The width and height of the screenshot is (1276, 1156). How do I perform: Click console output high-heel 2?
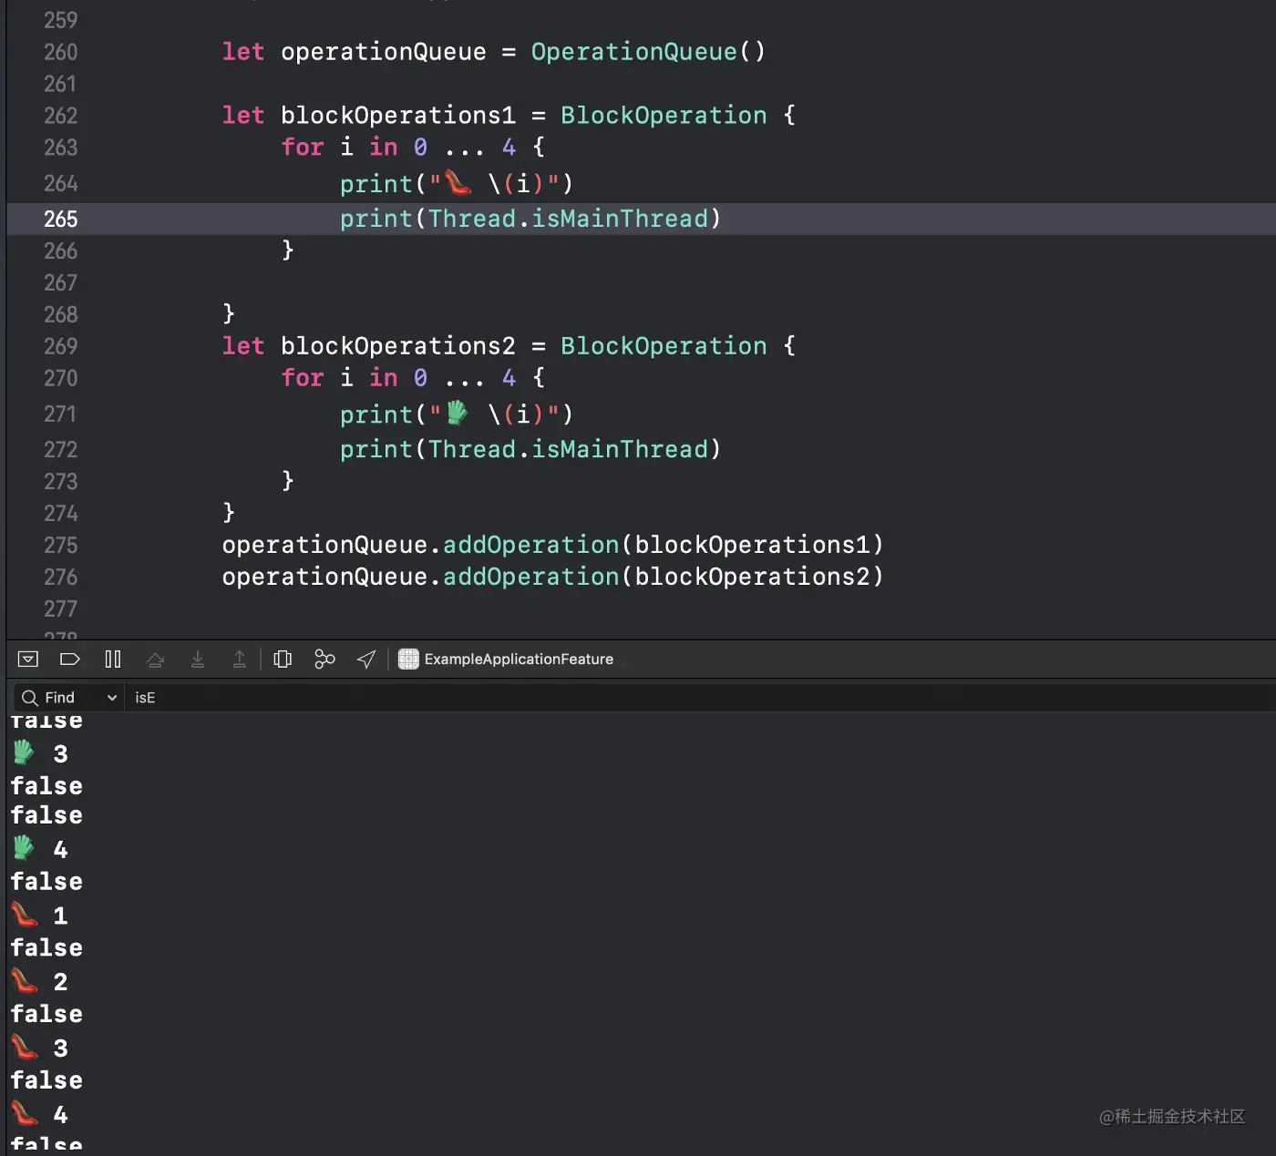pos(40,982)
